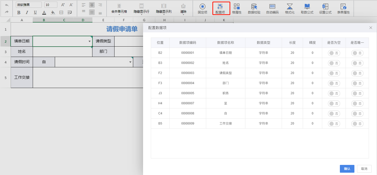Viewport: 377px width, 175px height.
Task: Toggle 是否唯一 switch for row B2
Action: coord(357,53)
